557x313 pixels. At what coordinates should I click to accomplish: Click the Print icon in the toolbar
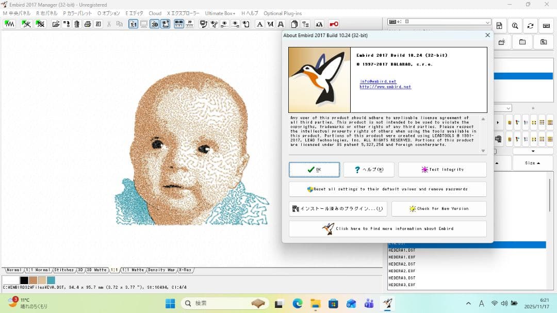88,24
